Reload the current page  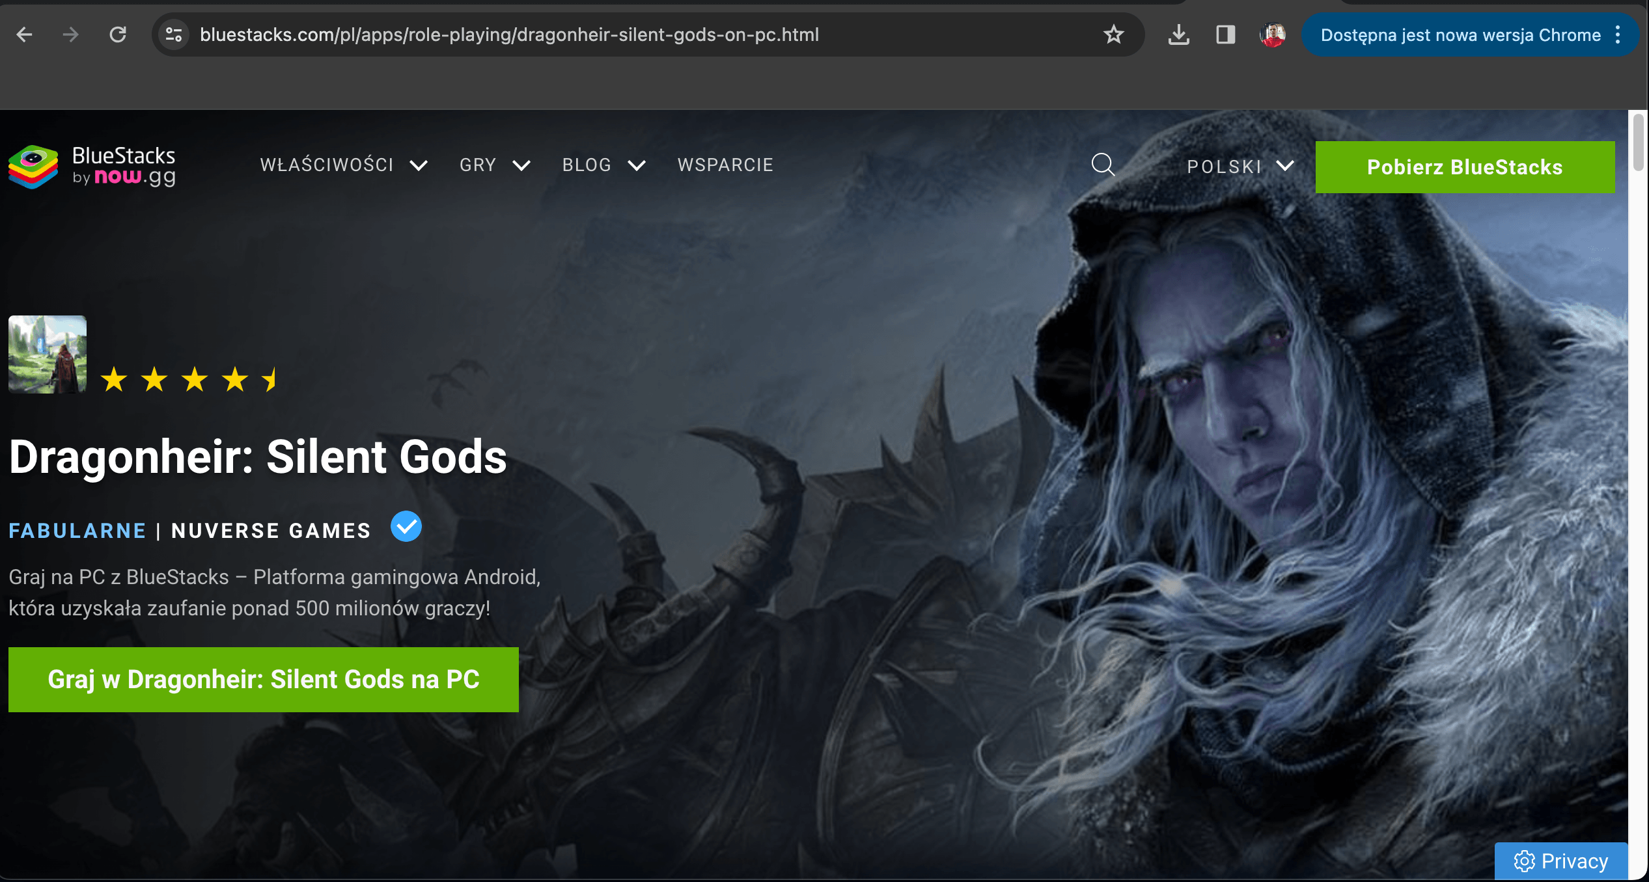(118, 34)
